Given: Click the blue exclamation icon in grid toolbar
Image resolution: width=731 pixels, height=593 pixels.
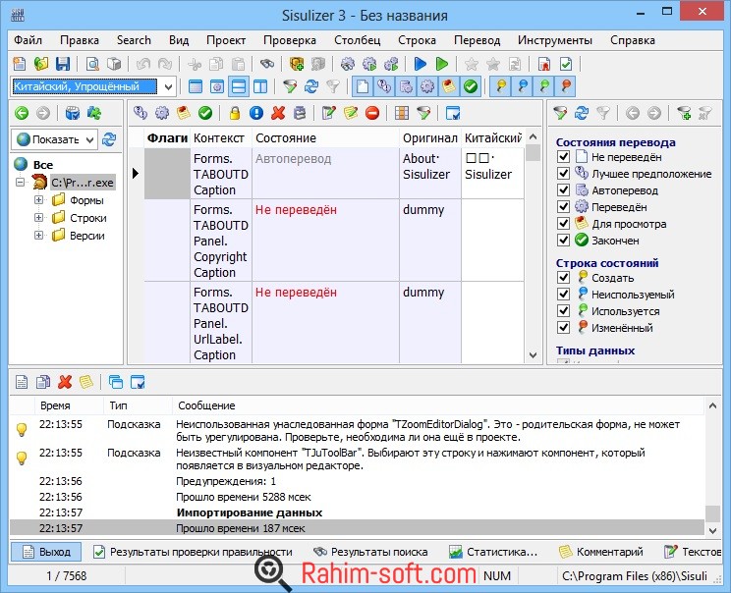Looking at the screenshot, I should point(255,113).
